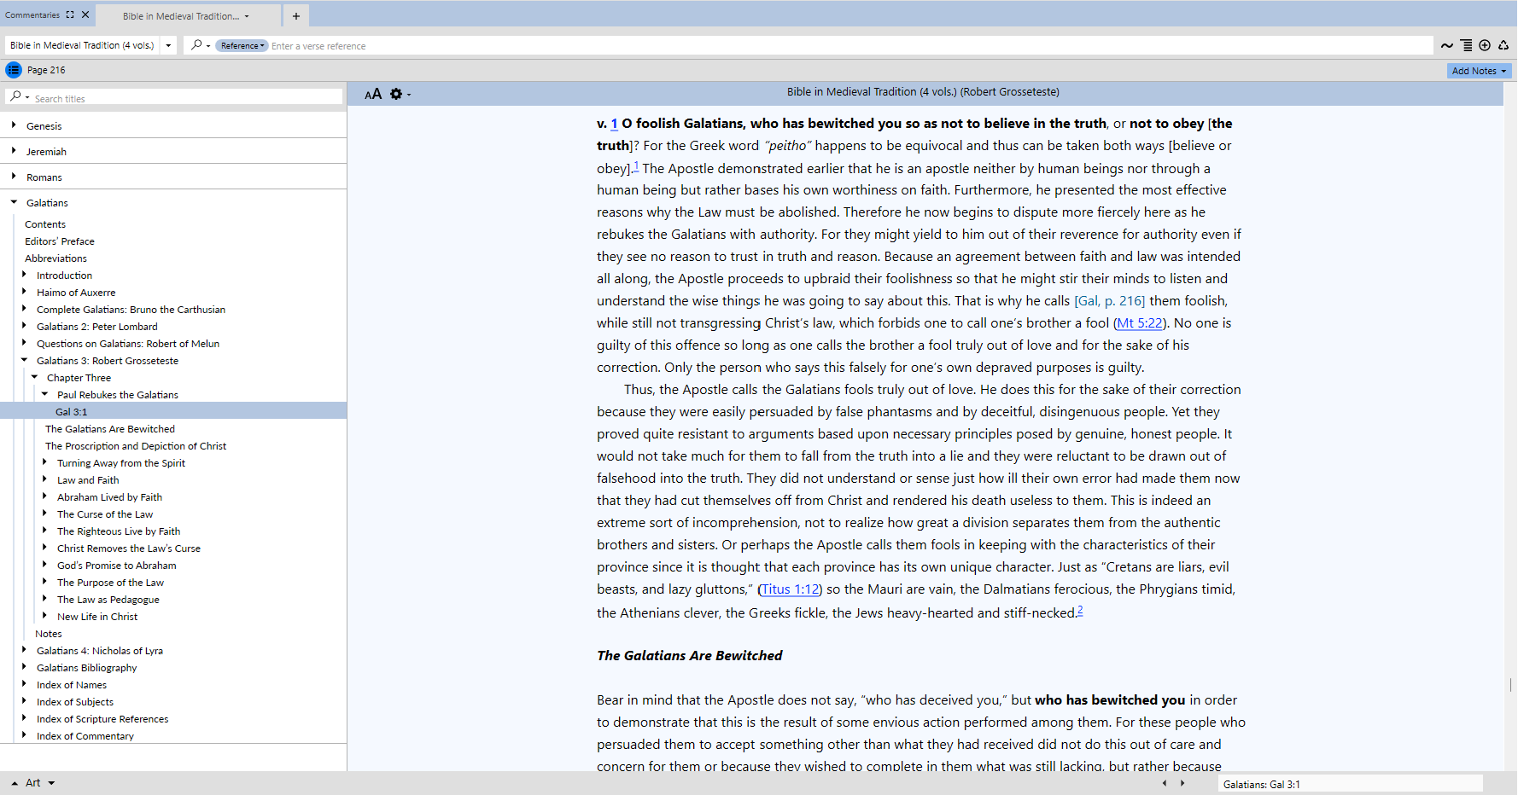Click the circled plus toolbar icon
Image resolution: width=1518 pixels, height=795 pixels.
(x=1485, y=45)
